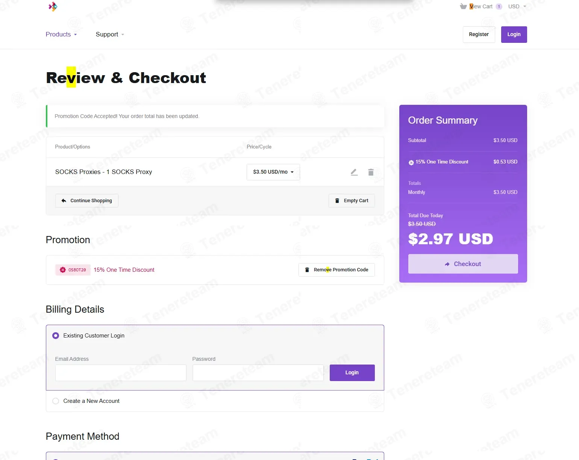Open the Products dropdown menu
Viewport: 579px width, 460px height.
pos(61,34)
